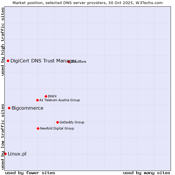175x175 pixels.
Task: Click the A1 Telekom Austria Group label
Action: 60,100
